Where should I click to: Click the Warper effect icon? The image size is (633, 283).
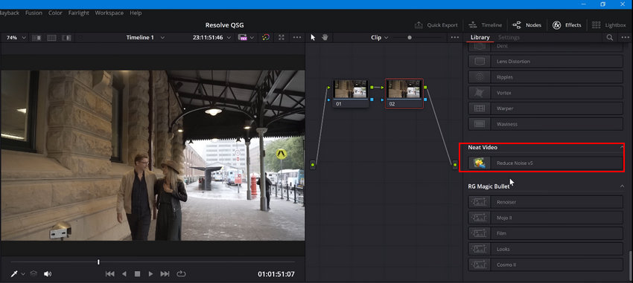coord(479,108)
